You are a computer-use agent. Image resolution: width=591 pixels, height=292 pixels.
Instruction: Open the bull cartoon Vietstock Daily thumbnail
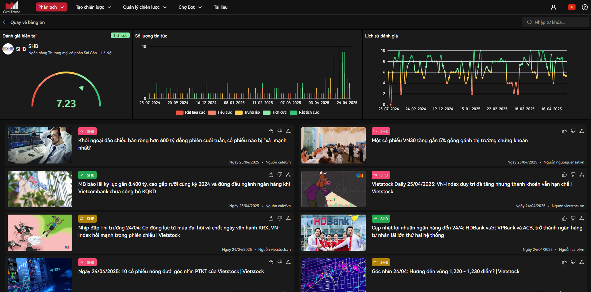[334, 189]
